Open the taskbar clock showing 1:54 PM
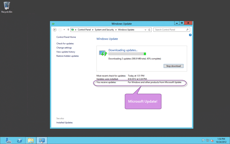The image size is (230, 144). (221, 140)
